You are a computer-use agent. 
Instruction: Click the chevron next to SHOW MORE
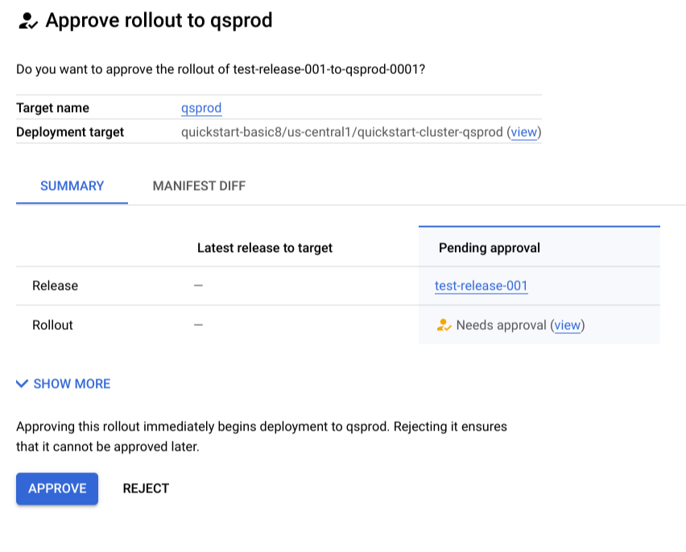pos(22,384)
